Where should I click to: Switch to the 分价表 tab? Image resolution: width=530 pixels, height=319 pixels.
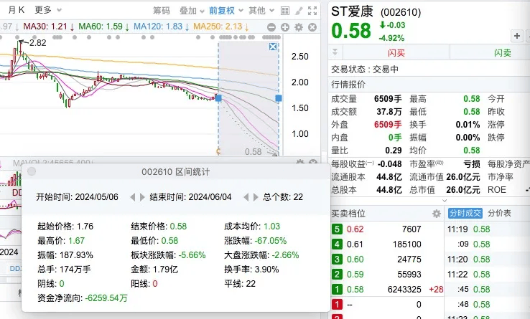(x=499, y=213)
